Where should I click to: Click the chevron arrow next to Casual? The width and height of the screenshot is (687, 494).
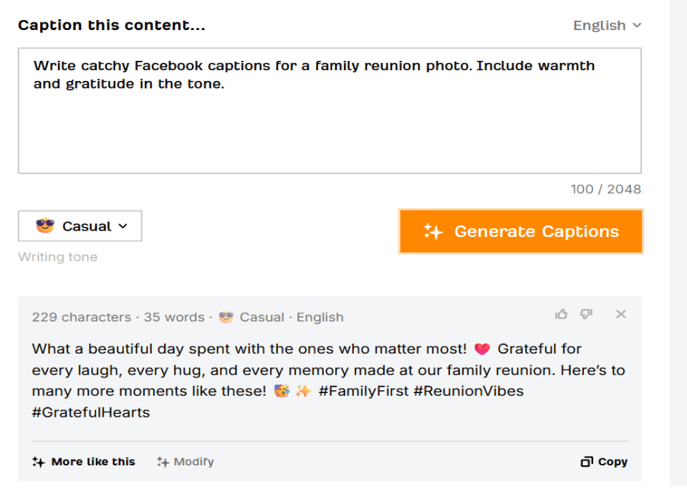click(122, 226)
